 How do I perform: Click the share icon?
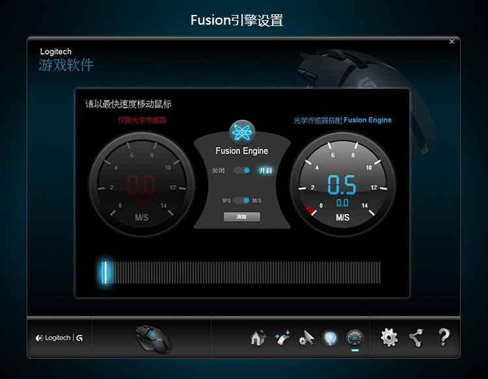[x=416, y=337]
